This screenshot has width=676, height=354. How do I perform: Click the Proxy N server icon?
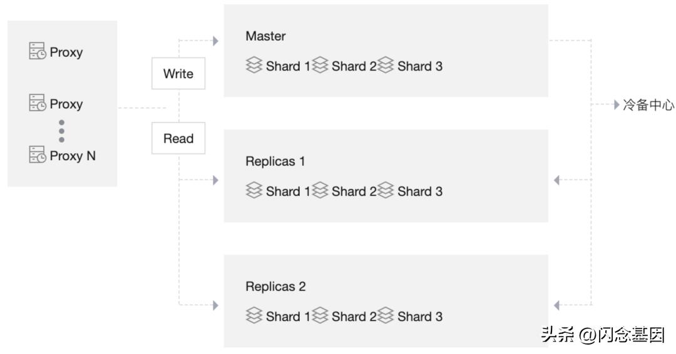point(38,155)
